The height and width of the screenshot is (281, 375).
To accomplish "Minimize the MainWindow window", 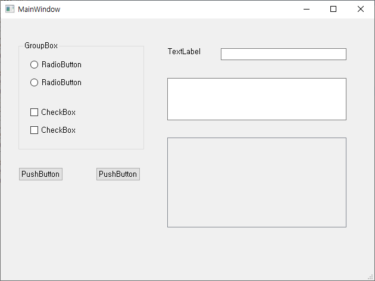I will tap(307, 9).
